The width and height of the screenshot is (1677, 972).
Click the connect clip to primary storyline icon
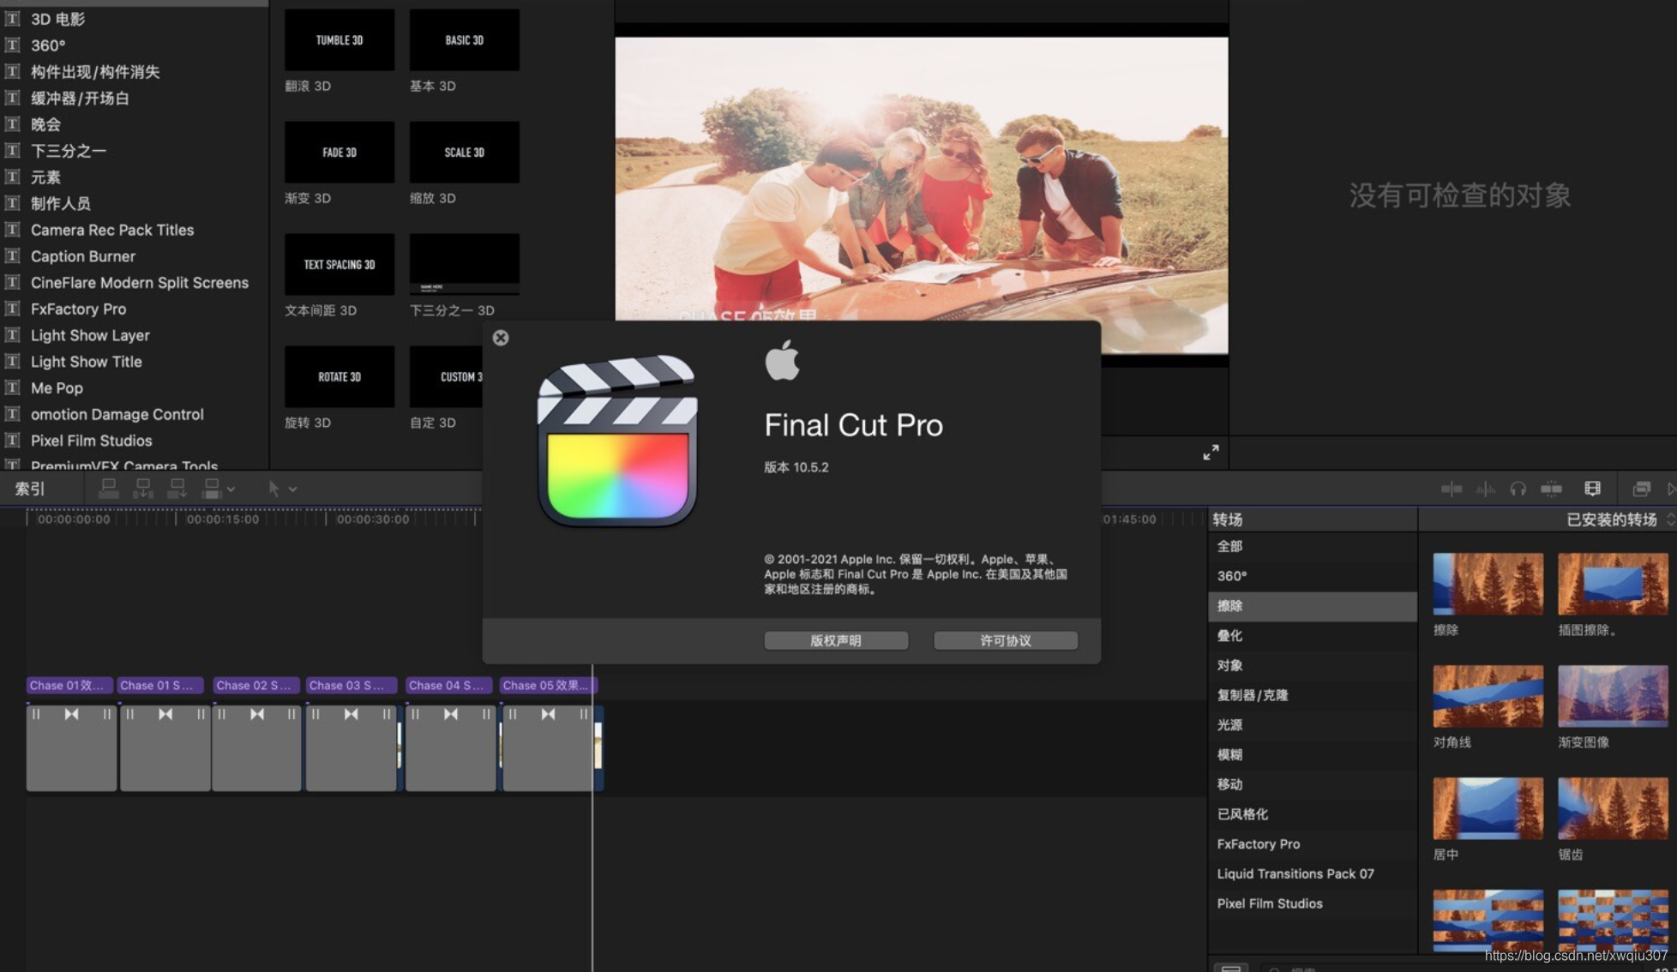pyautogui.click(x=109, y=489)
